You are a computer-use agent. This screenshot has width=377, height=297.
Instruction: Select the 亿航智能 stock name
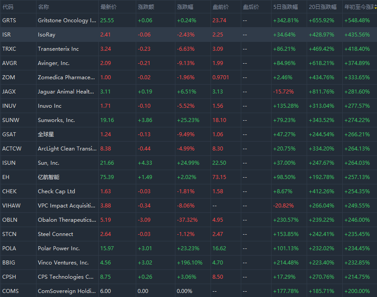point(49,177)
